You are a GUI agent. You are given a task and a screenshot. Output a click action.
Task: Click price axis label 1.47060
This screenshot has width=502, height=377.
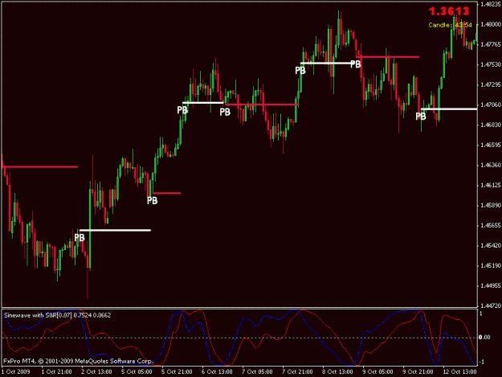[x=491, y=104]
